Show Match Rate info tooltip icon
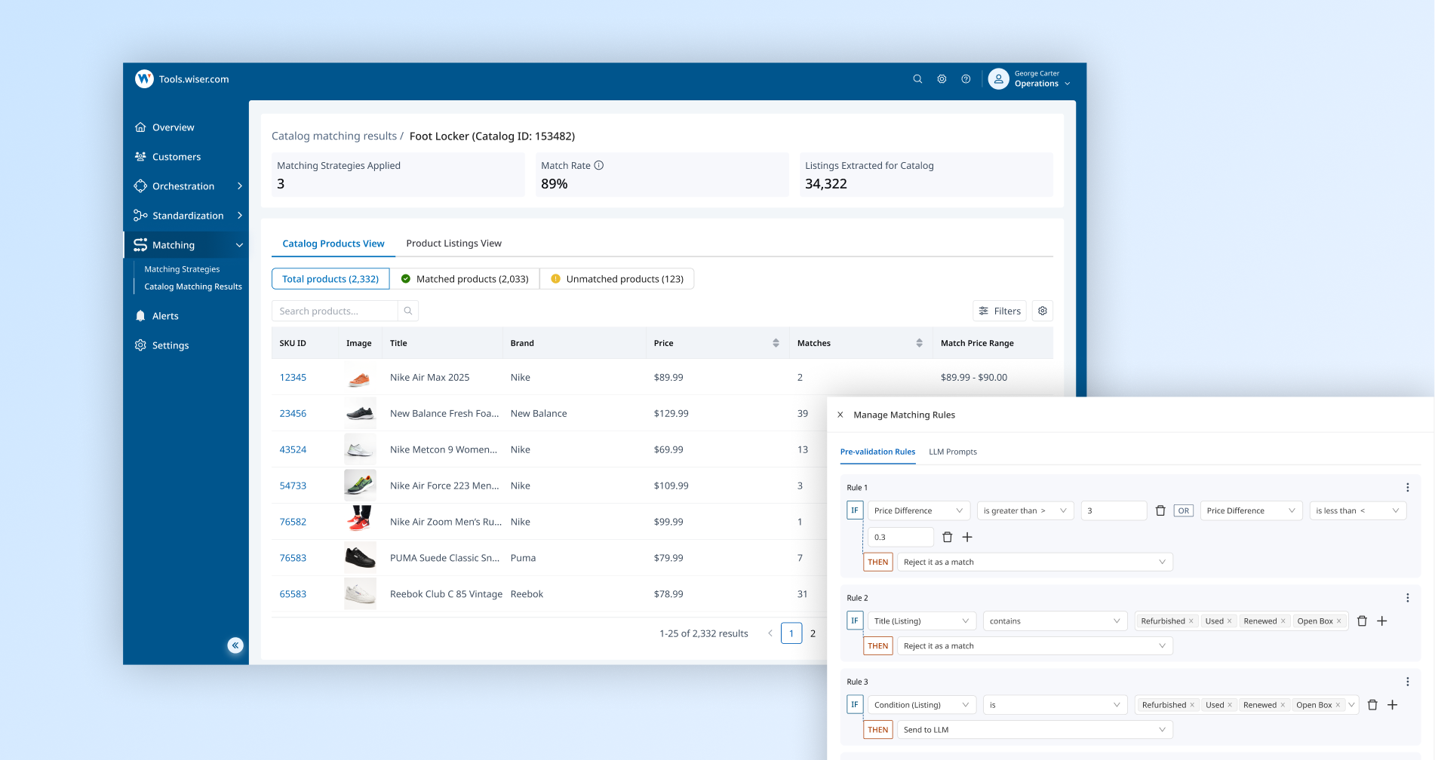 click(x=599, y=165)
